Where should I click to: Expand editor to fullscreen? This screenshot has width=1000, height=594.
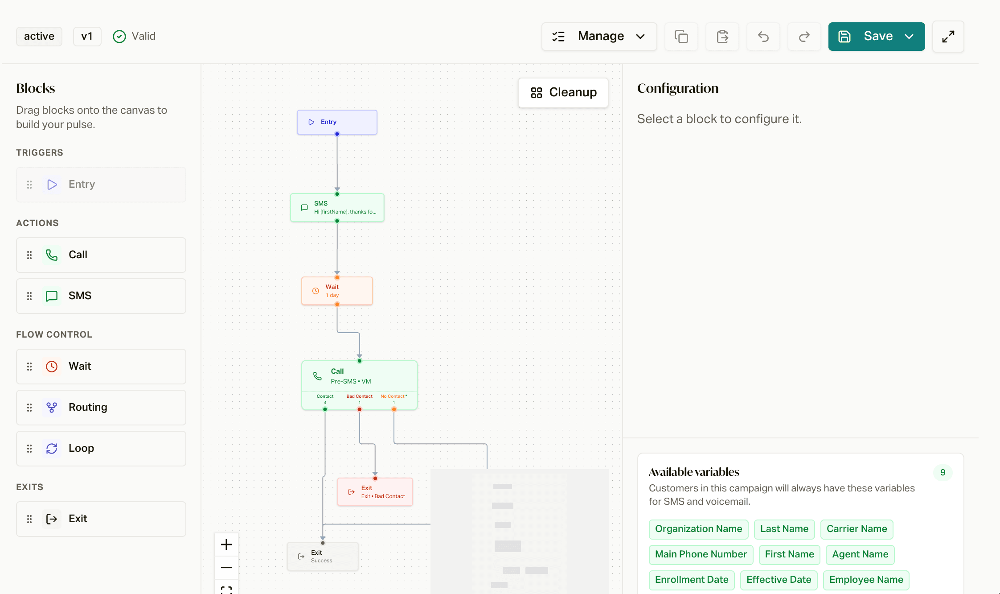click(x=948, y=37)
